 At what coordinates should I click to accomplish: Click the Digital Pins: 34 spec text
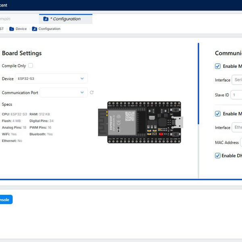[x=42, y=121]
